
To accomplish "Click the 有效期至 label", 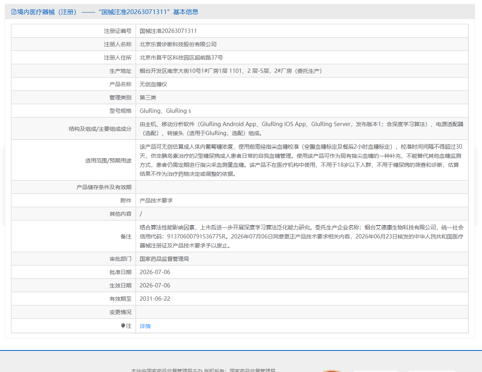I will pos(120,299).
